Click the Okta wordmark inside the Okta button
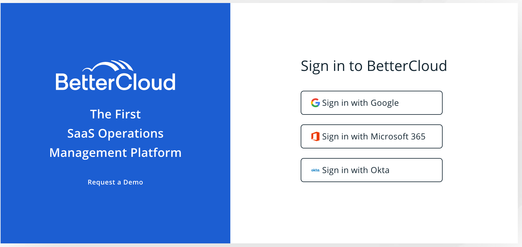Viewport: 522px width, 247px height. (315, 170)
